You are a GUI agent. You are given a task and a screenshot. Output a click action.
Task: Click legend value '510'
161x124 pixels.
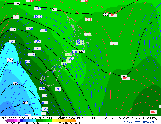(26, 123)
